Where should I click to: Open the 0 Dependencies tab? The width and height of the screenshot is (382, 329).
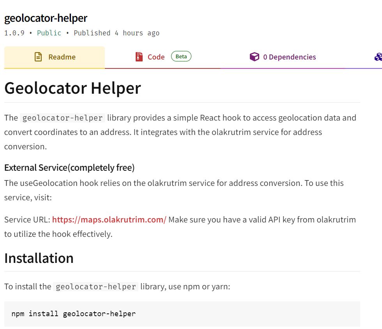tap(283, 57)
